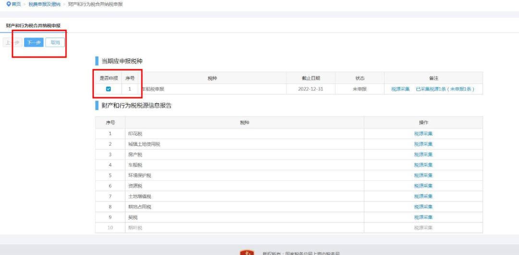The width and height of the screenshot is (519, 255).
Task: Open 税源采集 for 耕地占用税
Action: pyautogui.click(x=423, y=207)
